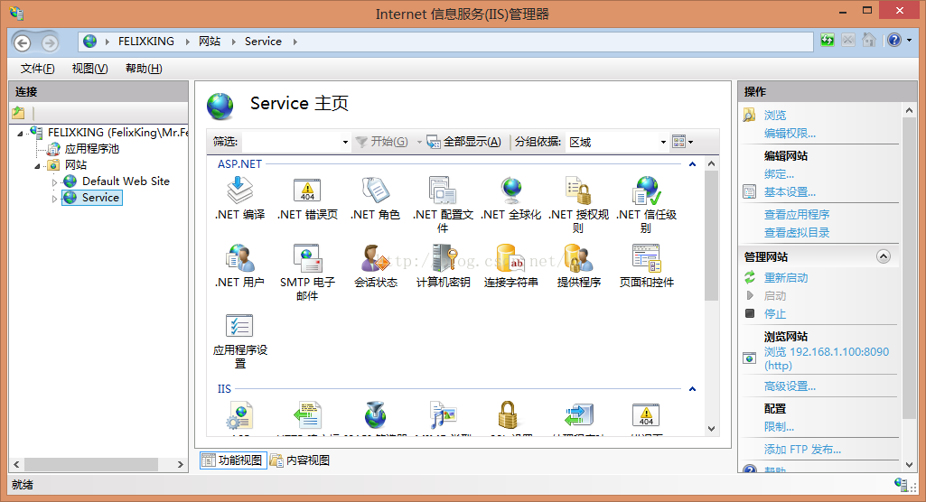Select Default Web Site in tree
926x502 pixels.
click(126, 181)
